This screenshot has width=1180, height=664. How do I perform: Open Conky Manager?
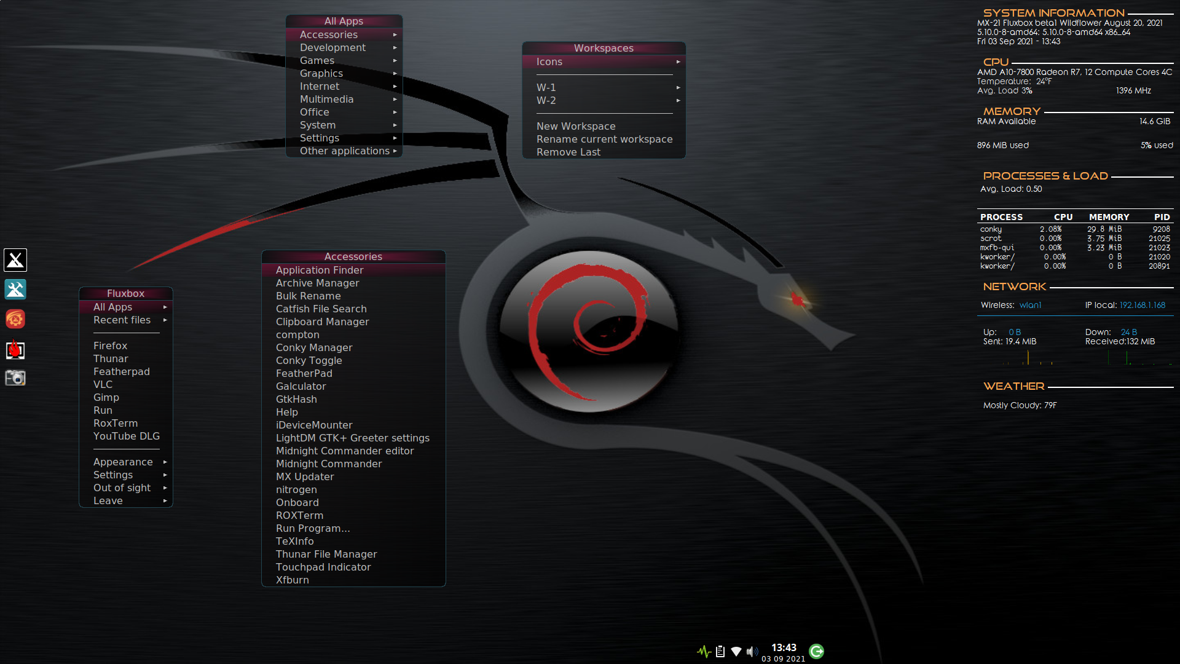(353, 347)
